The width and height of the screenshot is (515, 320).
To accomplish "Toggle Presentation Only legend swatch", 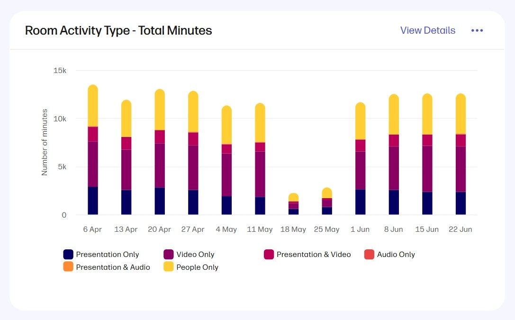I will tap(68, 255).
